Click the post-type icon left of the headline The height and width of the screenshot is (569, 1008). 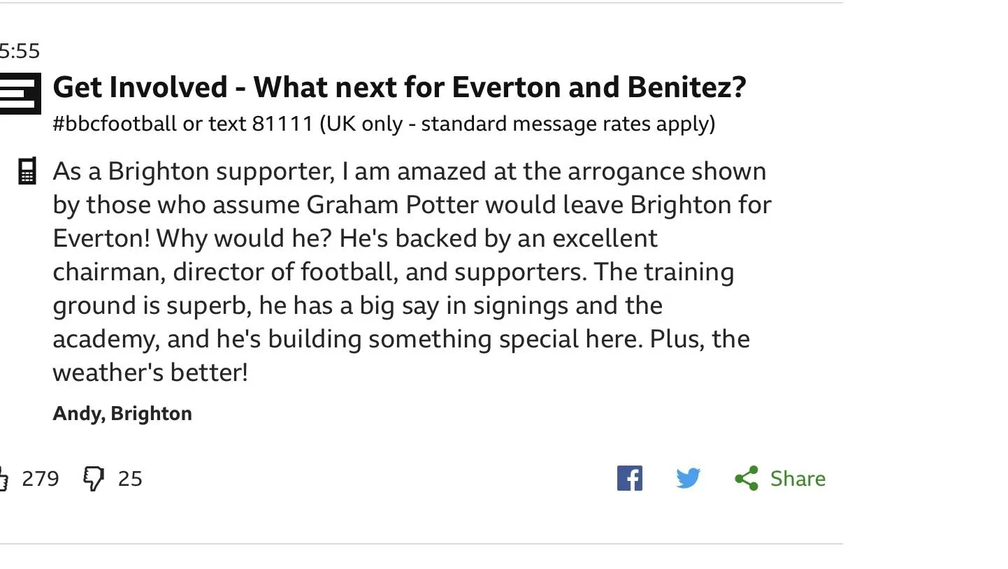20,92
